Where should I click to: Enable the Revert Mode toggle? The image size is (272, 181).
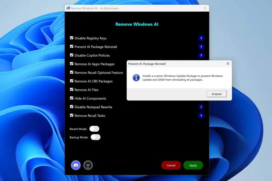click(94, 129)
